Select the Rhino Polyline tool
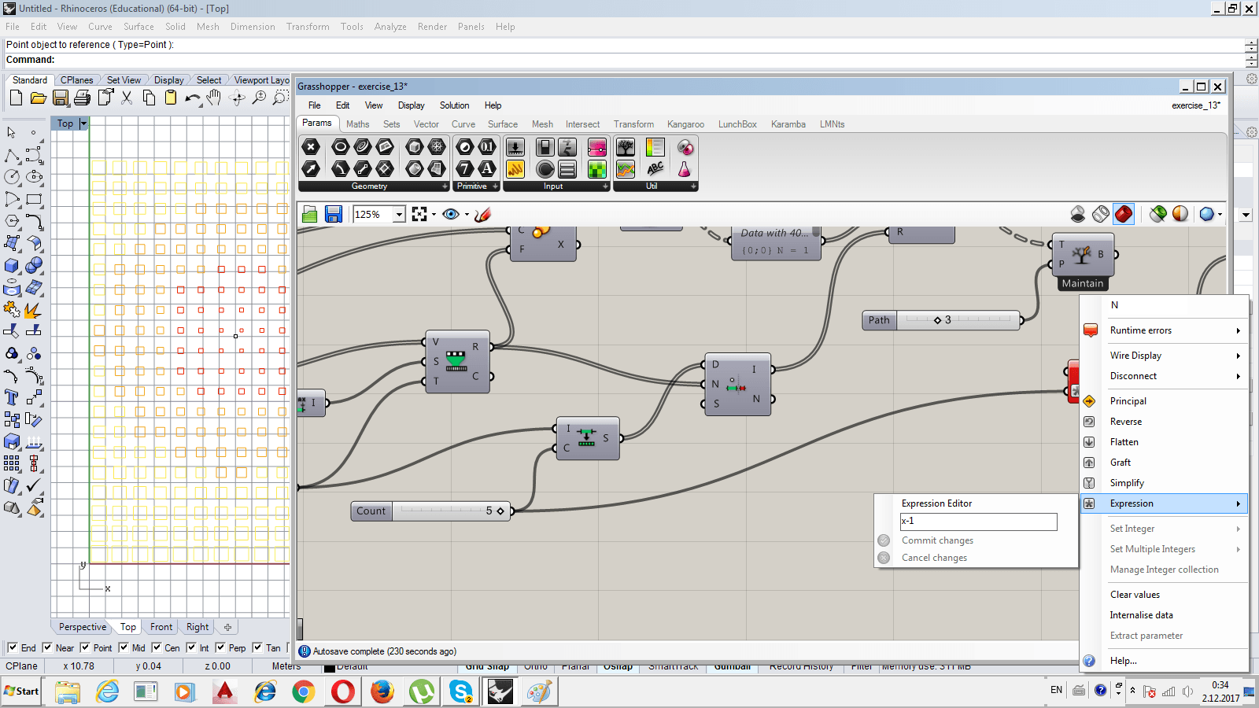 pyautogui.click(x=12, y=155)
